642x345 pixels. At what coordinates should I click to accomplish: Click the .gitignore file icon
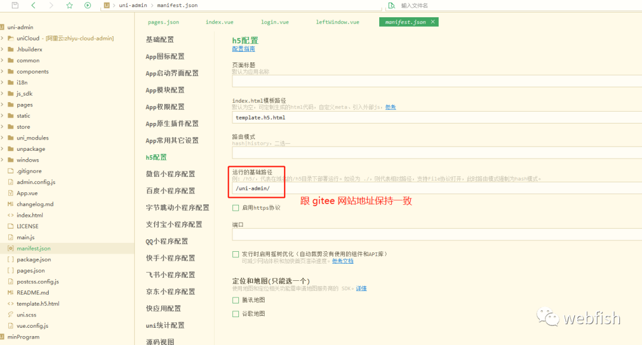[x=11, y=171]
